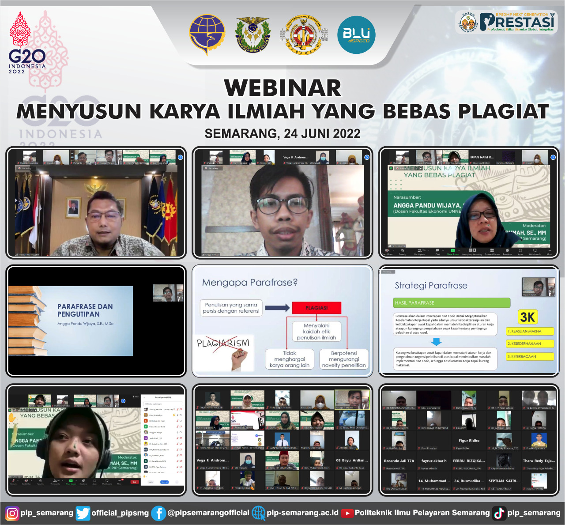Show next gallery strip above the glasses speaker
This screenshot has width=565, height=525.
(366, 157)
